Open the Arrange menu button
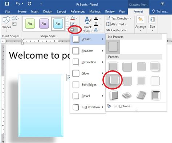The width and height of the screenshot is (172, 143). pos(140,24)
